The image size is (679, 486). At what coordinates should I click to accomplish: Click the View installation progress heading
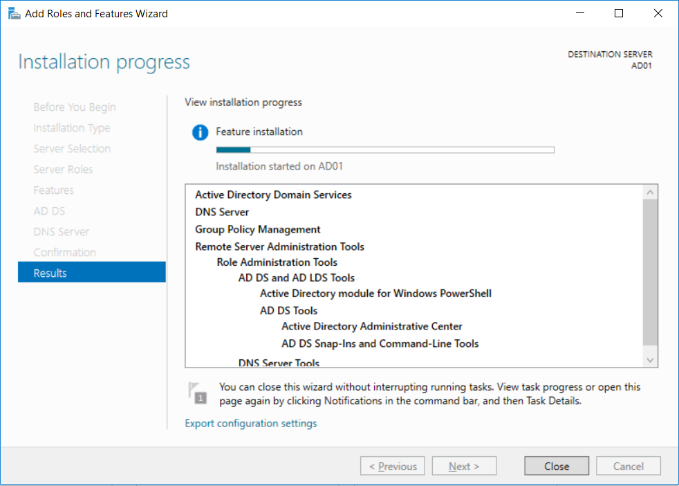tap(243, 102)
